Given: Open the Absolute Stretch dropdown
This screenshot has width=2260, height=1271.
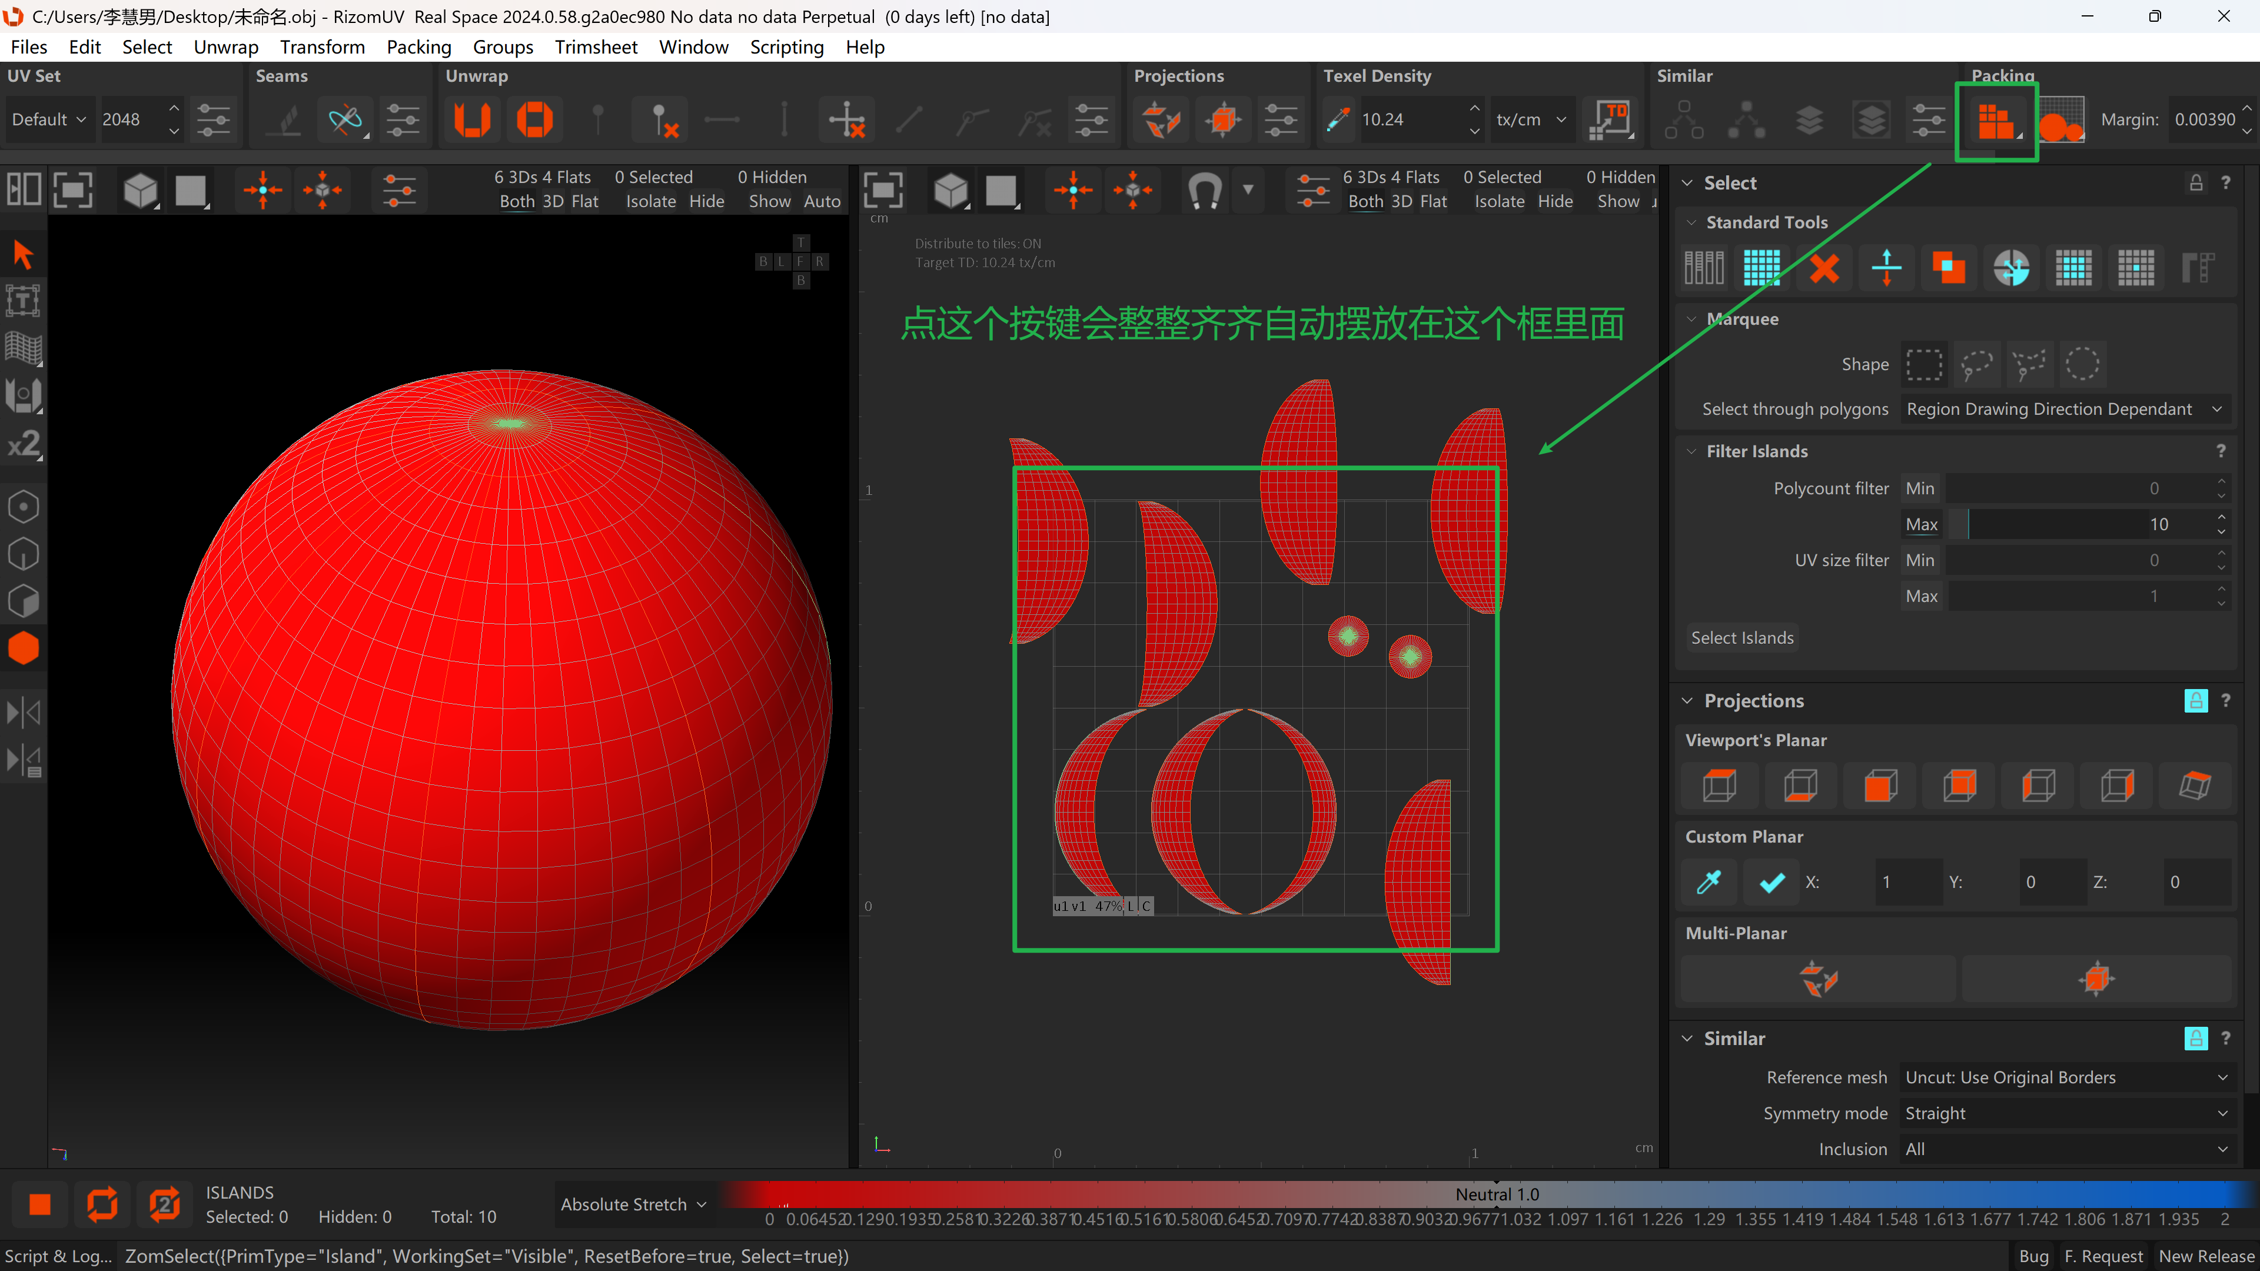Looking at the screenshot, I should [x=633, y=1205].
